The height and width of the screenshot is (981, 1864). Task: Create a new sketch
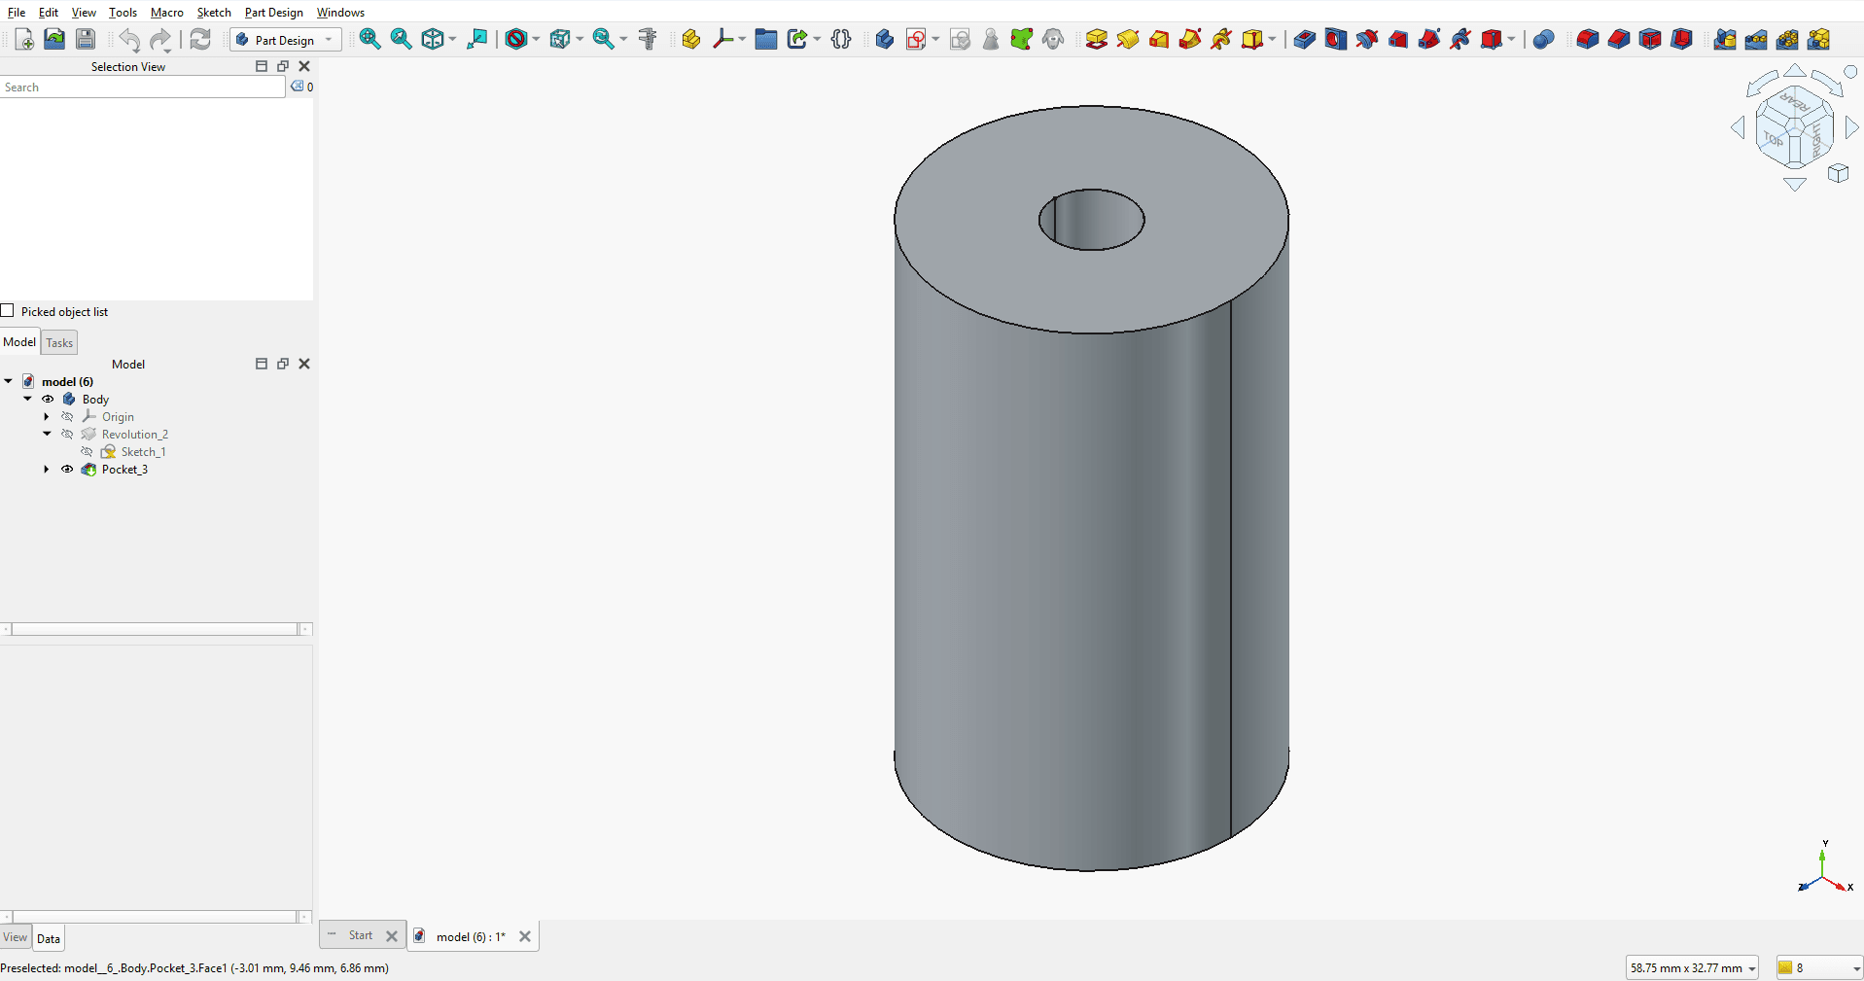(x=915, y=39)
